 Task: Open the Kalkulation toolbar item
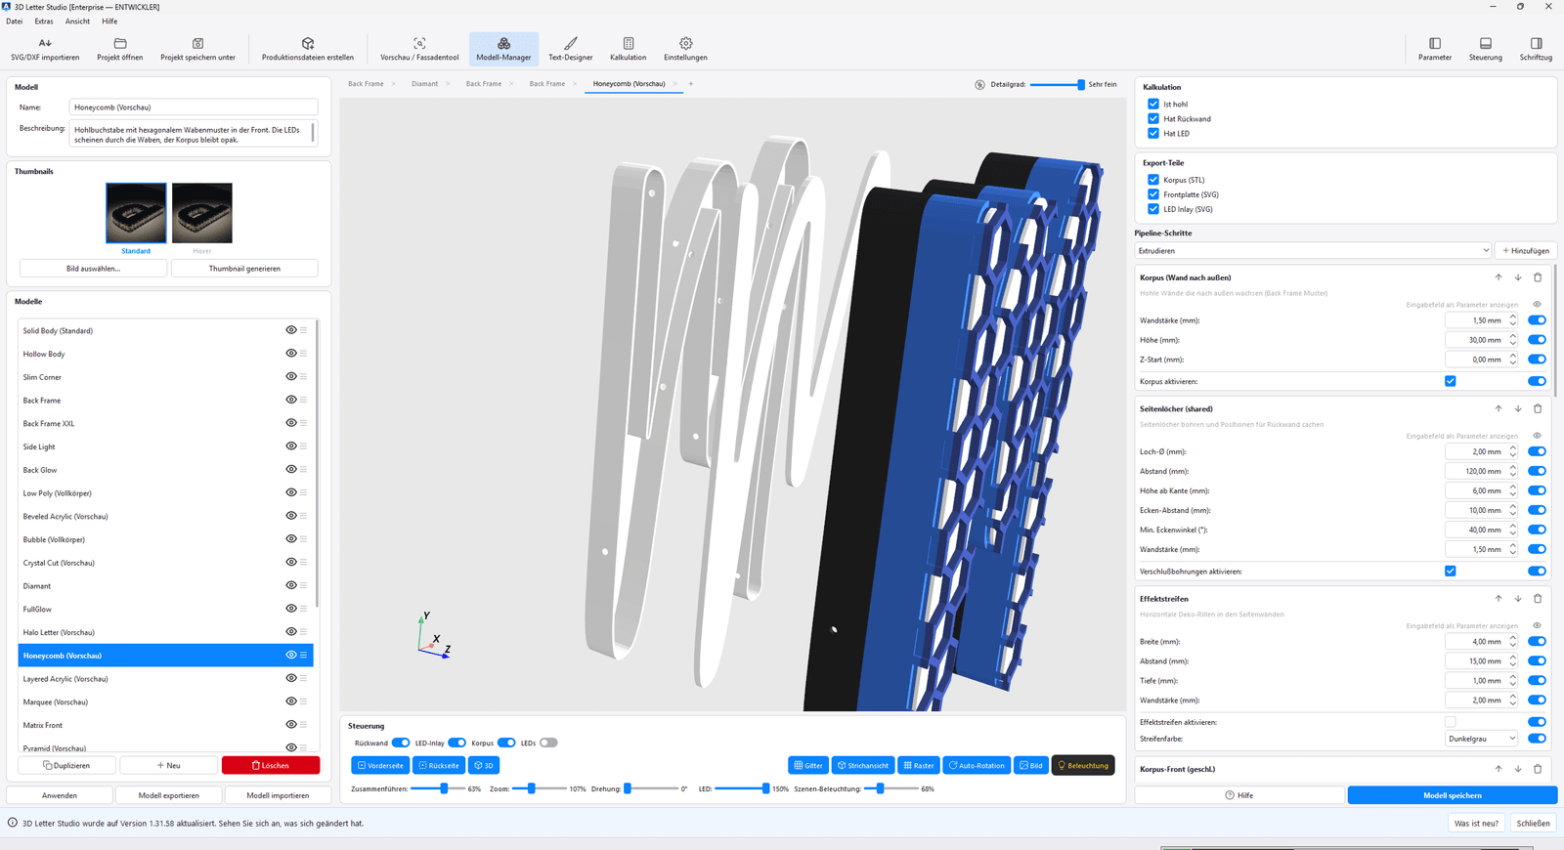click(x=629, y=49)
